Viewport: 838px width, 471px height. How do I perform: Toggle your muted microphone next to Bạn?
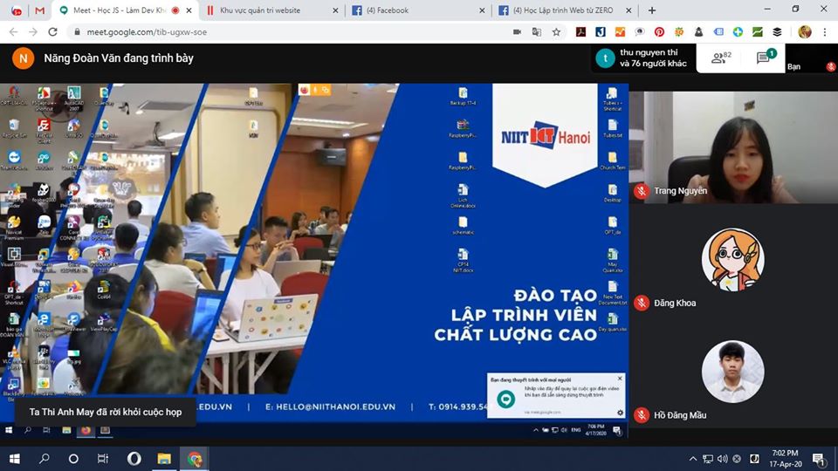830,67
